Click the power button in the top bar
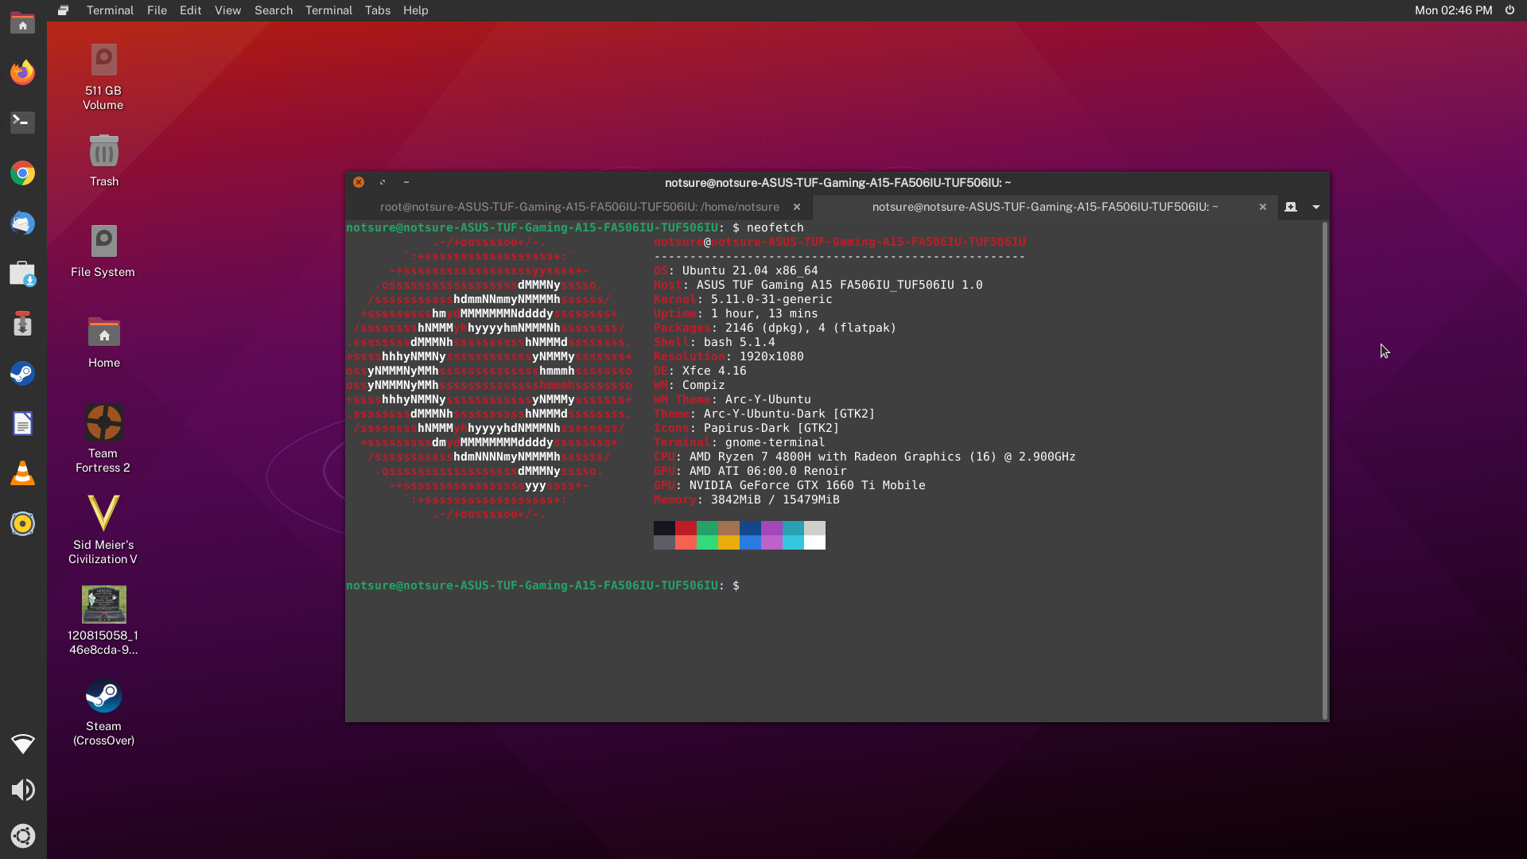The image size is (1527, 859). click(x=1510, y=10)
